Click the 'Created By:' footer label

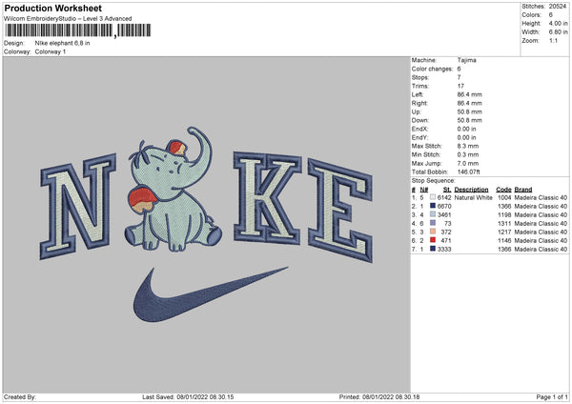coord(20,396)
